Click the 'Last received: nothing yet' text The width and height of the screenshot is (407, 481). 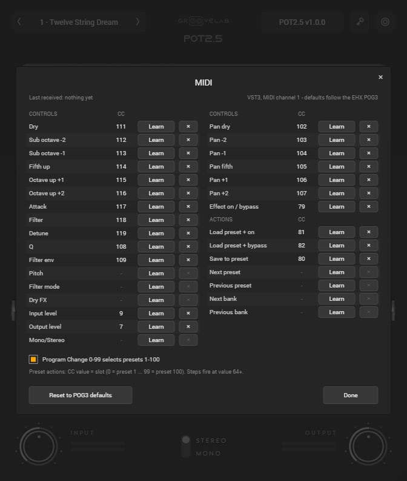(61, 98)
